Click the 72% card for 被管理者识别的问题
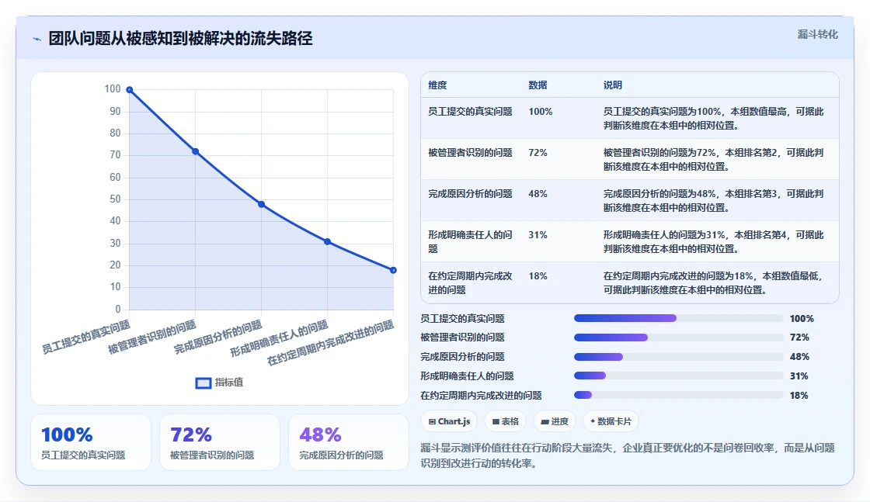The height and width of the screenshot is (502, 870). pos(220,442)
